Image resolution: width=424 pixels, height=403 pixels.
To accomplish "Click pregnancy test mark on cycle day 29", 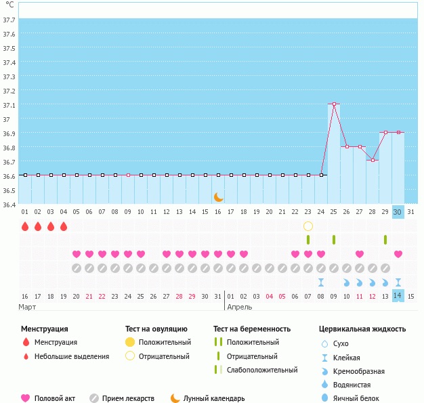I will click(x=385, y=240).
